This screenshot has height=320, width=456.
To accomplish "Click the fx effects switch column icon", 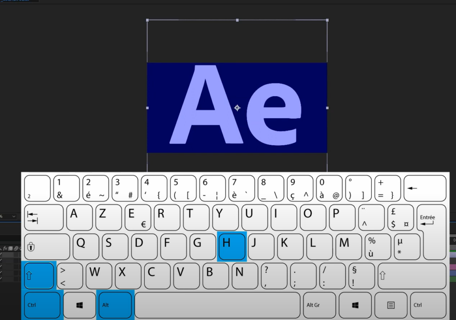I will pos(5,248).
